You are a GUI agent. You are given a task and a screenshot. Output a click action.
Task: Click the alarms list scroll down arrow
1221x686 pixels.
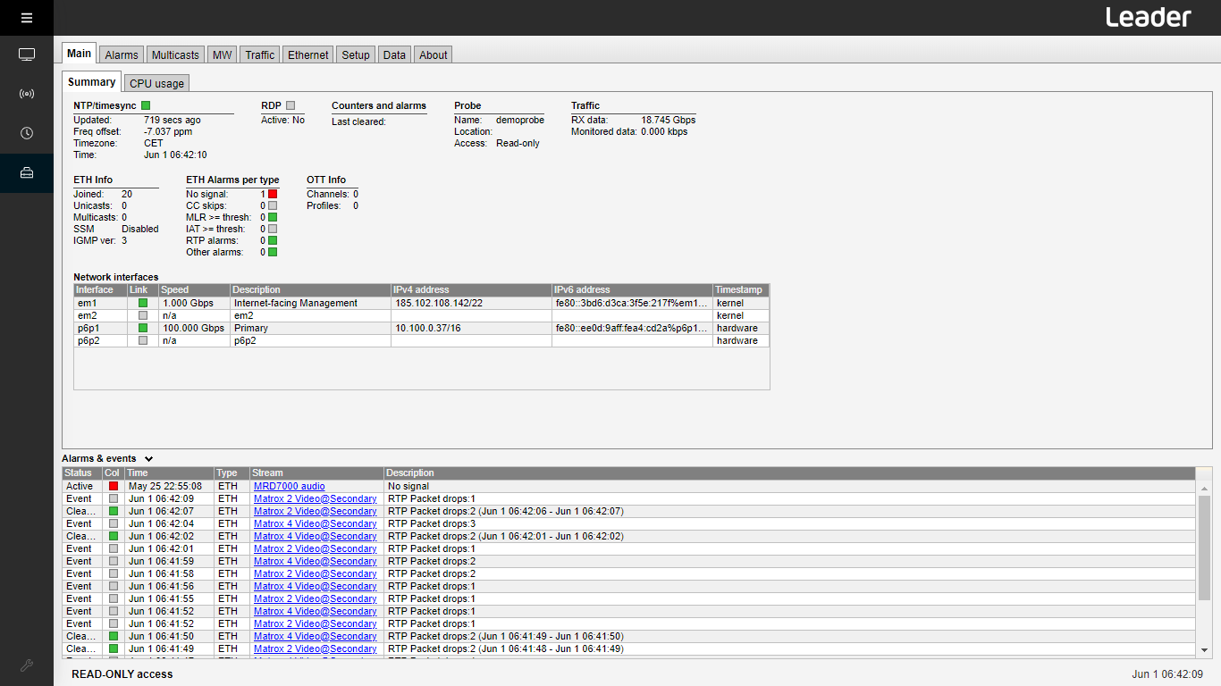(1204, 650)
